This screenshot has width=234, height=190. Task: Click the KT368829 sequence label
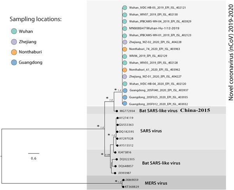133,186
